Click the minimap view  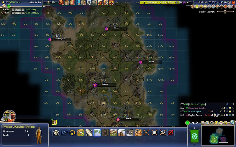click(218, 136)
